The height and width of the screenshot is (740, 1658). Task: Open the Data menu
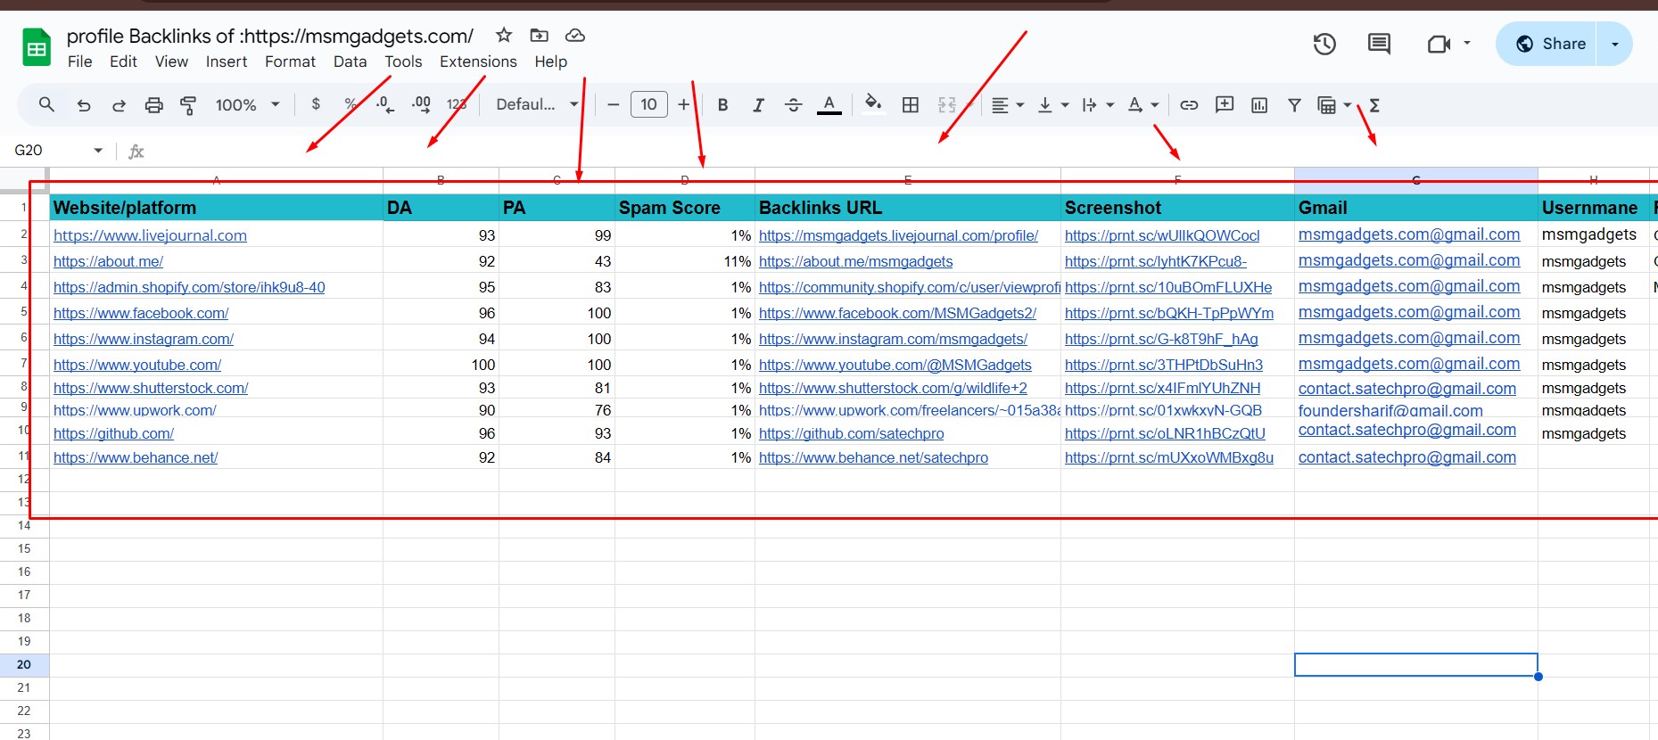(x=350, y=62)
